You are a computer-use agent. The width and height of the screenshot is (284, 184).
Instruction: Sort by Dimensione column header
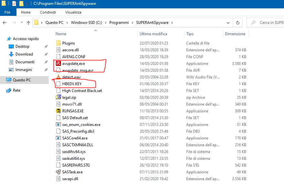coord(235,34)
